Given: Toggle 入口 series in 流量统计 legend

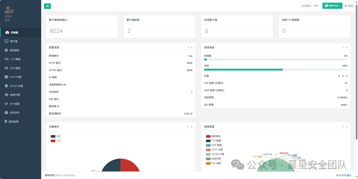Looking at the screenshot, I should [x=53, y=141].
